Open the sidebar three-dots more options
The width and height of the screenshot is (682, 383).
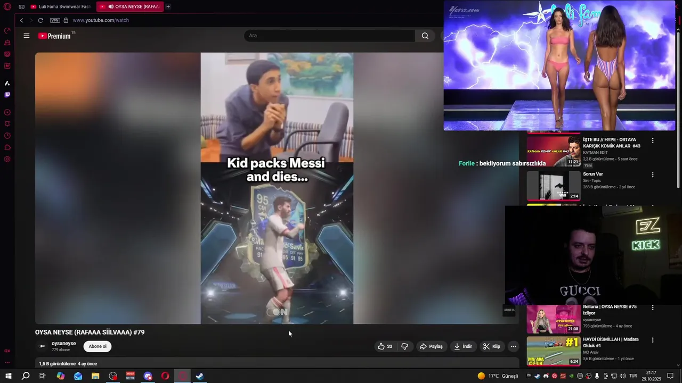coord(7,363)
